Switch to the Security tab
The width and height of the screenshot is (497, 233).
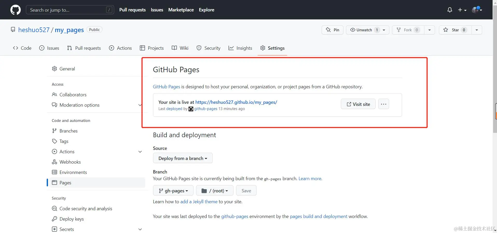coord(209,48)
